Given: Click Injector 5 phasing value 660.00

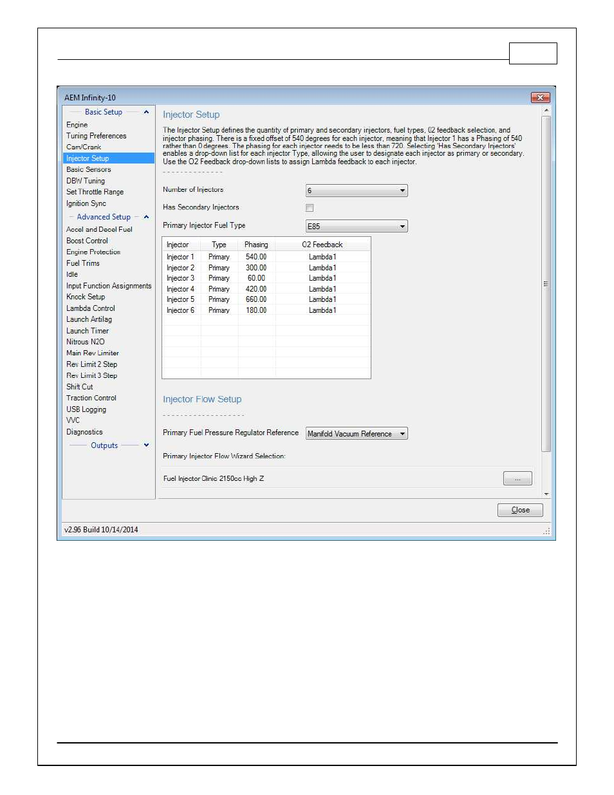Looking at the screenshot, I should (256, 299).
